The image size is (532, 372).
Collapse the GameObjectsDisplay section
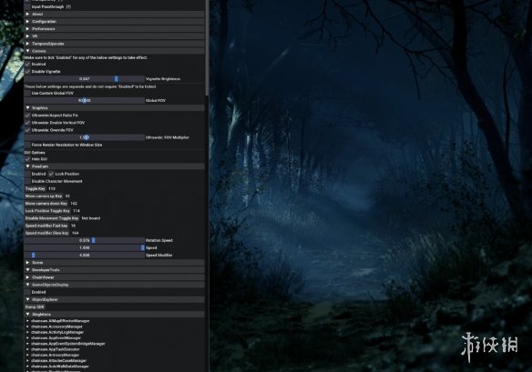pos(114,285)
